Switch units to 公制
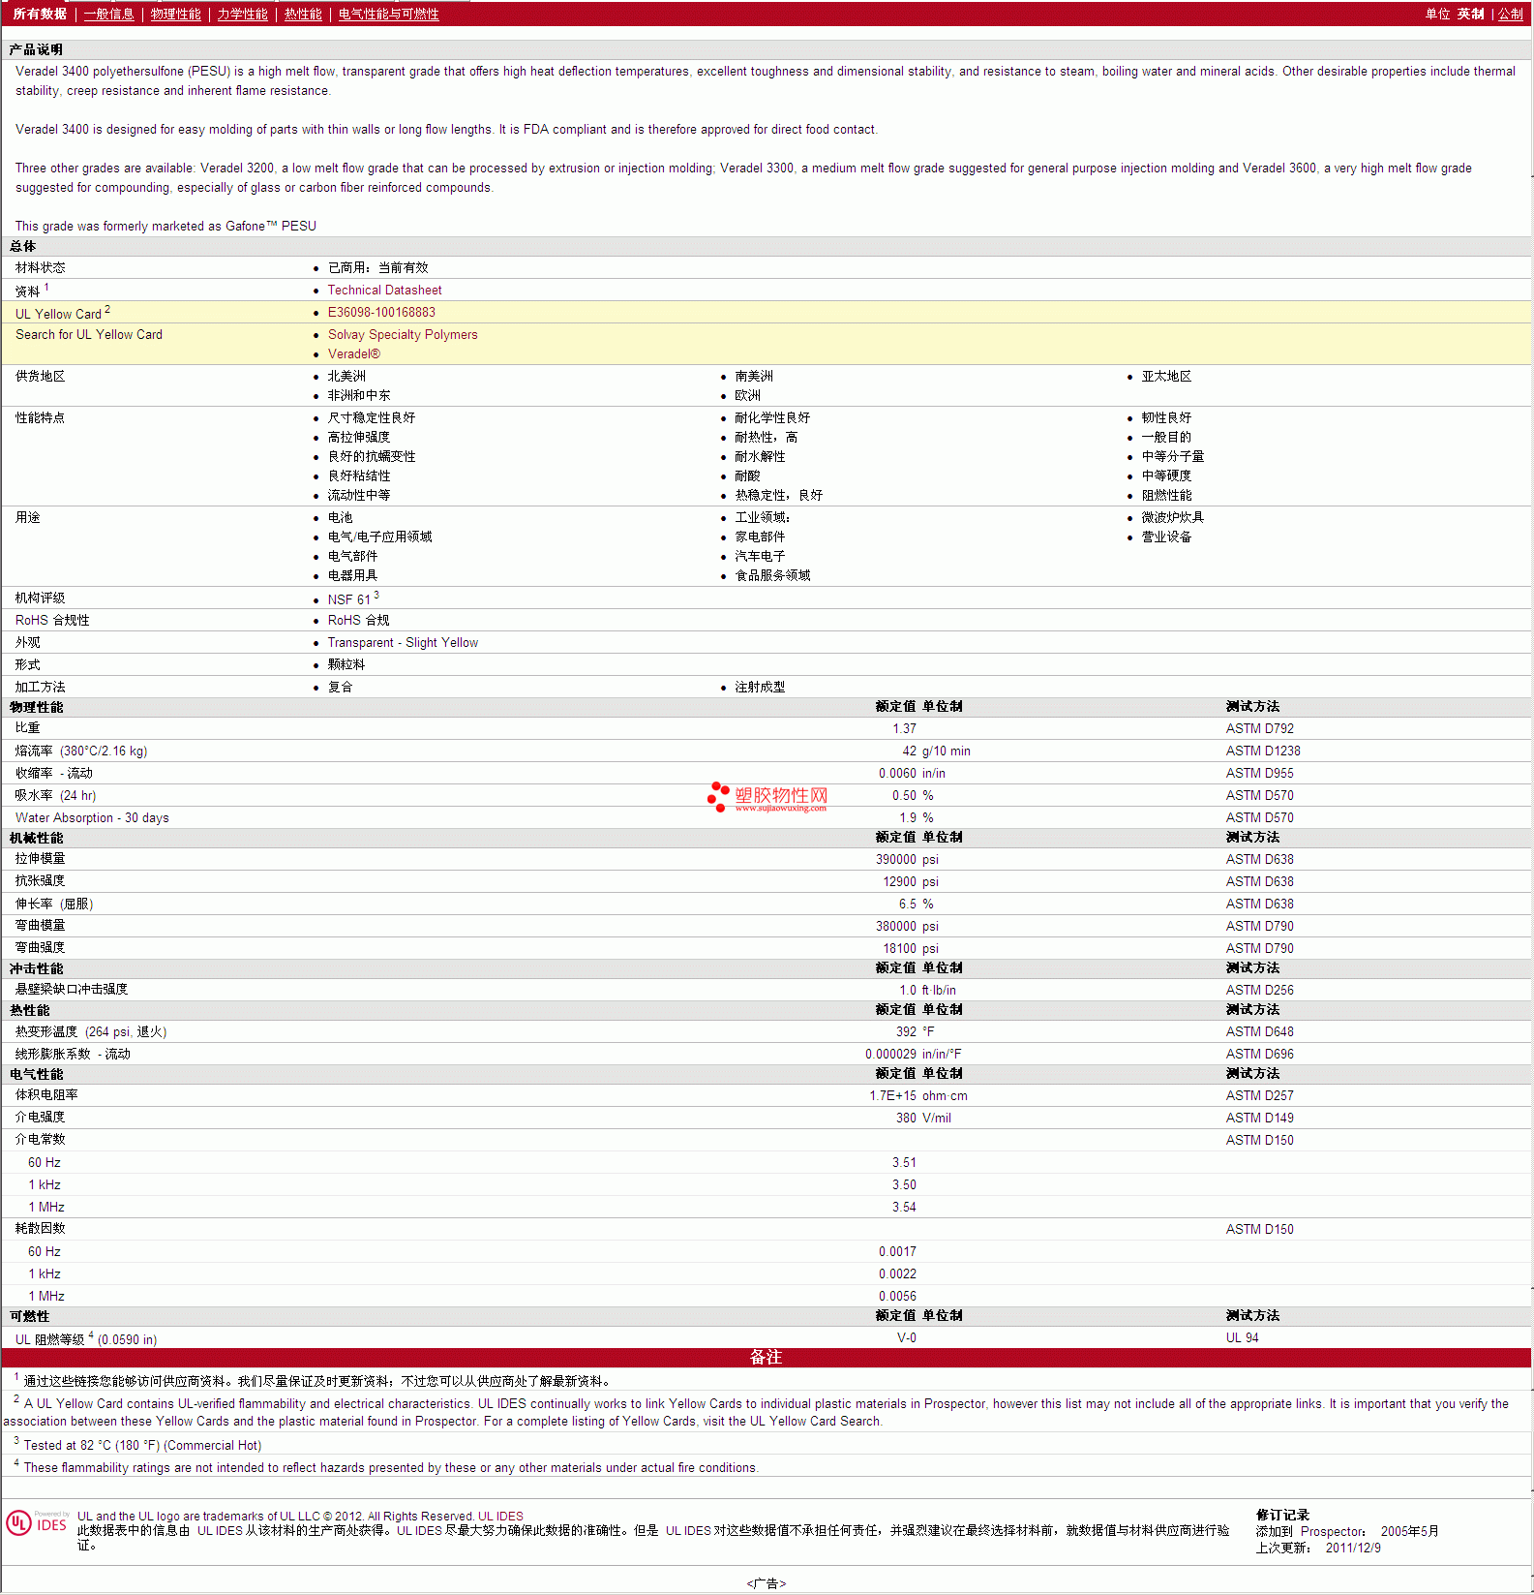1534x1595 pixels. [x=1511, y=14]
